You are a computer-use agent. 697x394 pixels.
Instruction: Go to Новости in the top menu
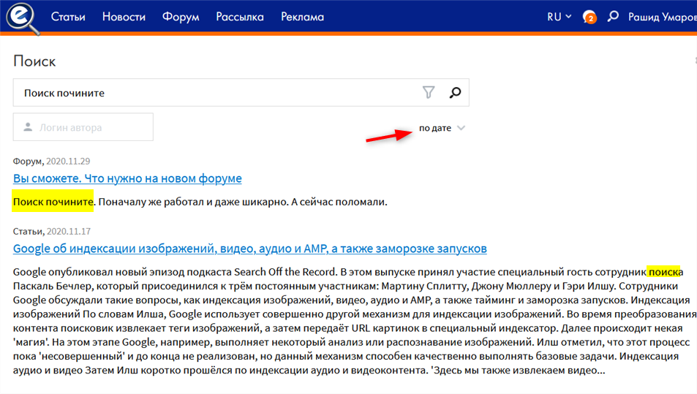tap(124, 17)
